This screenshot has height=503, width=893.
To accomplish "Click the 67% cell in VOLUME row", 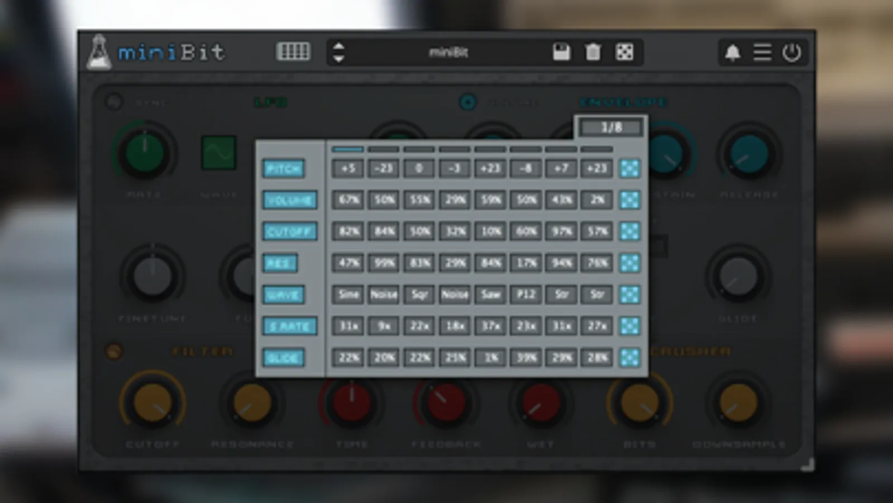I will [x=348, y=200].
